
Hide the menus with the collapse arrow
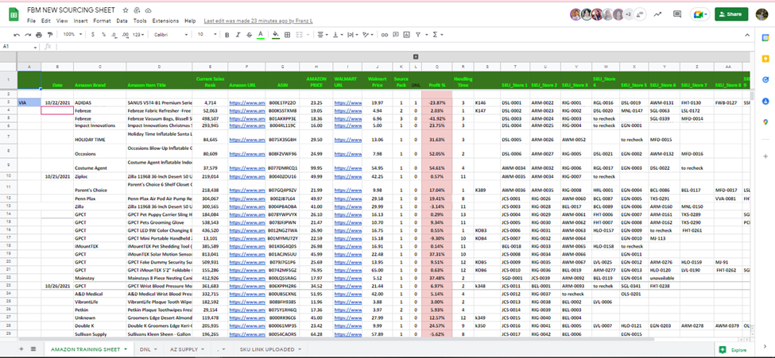(x=747, y=35)
